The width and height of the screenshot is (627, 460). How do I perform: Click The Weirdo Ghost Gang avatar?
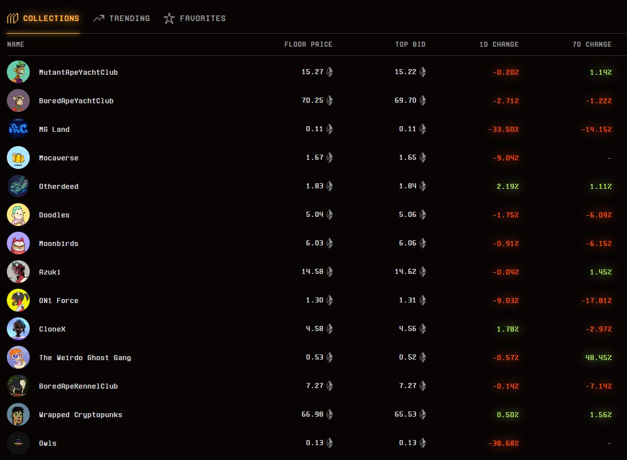[18, 357]
